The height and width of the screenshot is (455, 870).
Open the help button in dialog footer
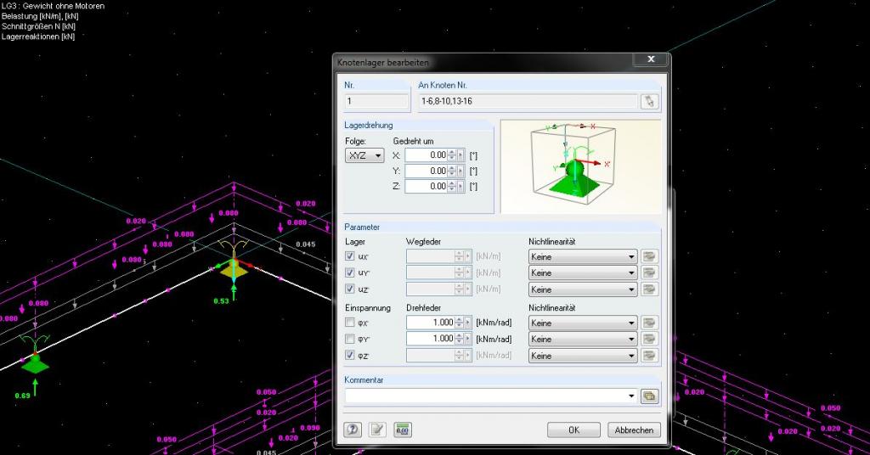click(x=353, y=430)
